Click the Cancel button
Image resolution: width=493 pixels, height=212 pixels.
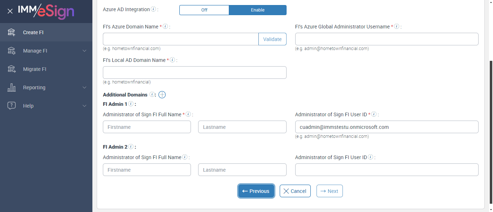295,191
